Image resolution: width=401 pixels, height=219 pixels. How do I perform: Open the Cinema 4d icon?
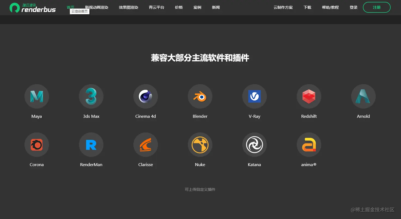pos(146,96)
